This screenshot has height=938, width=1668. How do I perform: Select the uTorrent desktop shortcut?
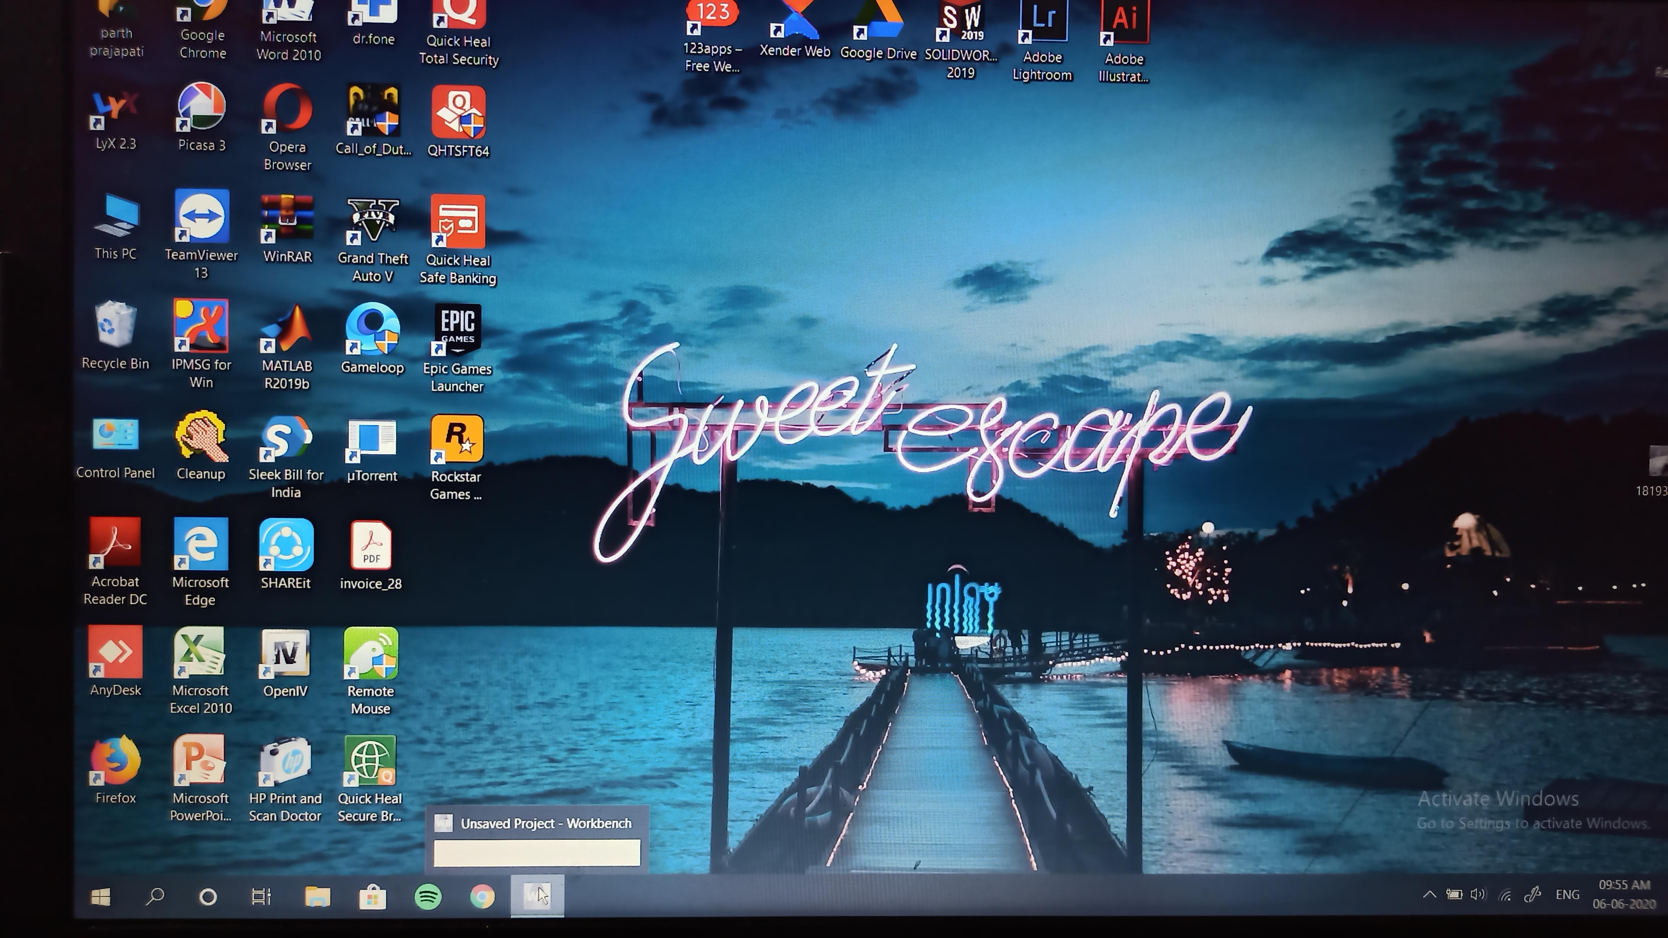(372, 440)
